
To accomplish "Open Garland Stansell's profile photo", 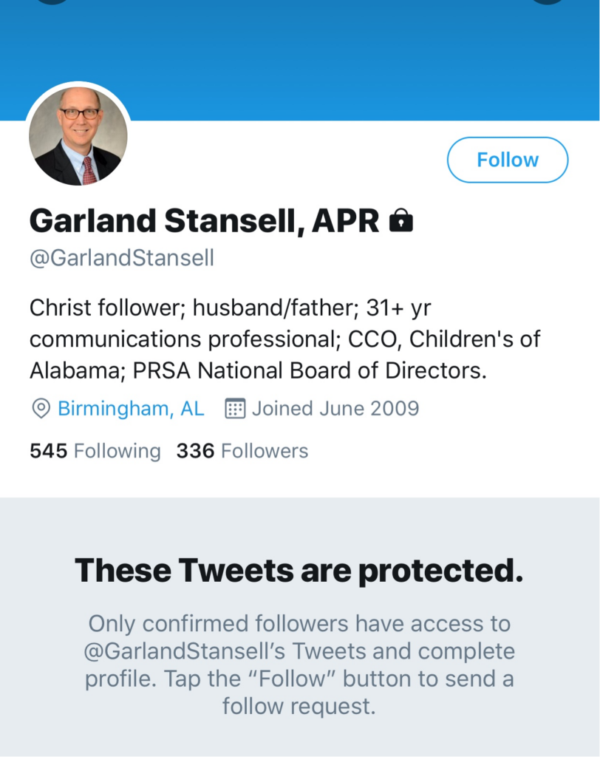I will [x=78, y=136].
